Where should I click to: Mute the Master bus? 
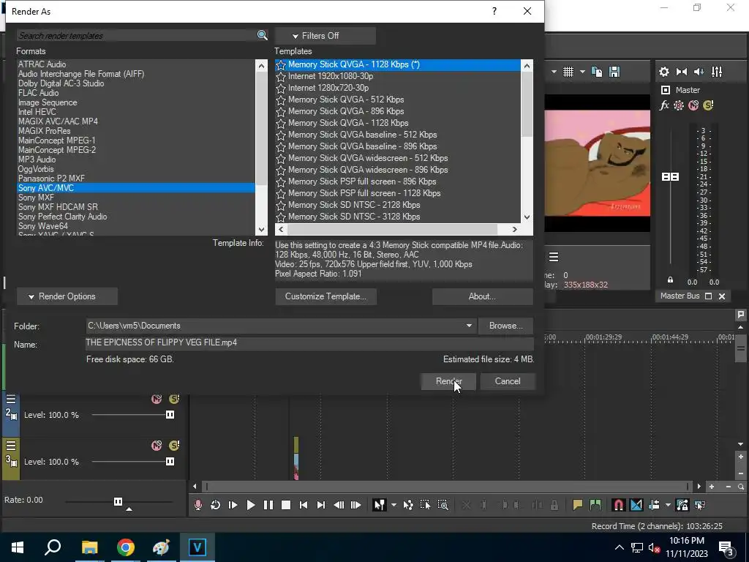pyautogui.click(x=693, y=105)
